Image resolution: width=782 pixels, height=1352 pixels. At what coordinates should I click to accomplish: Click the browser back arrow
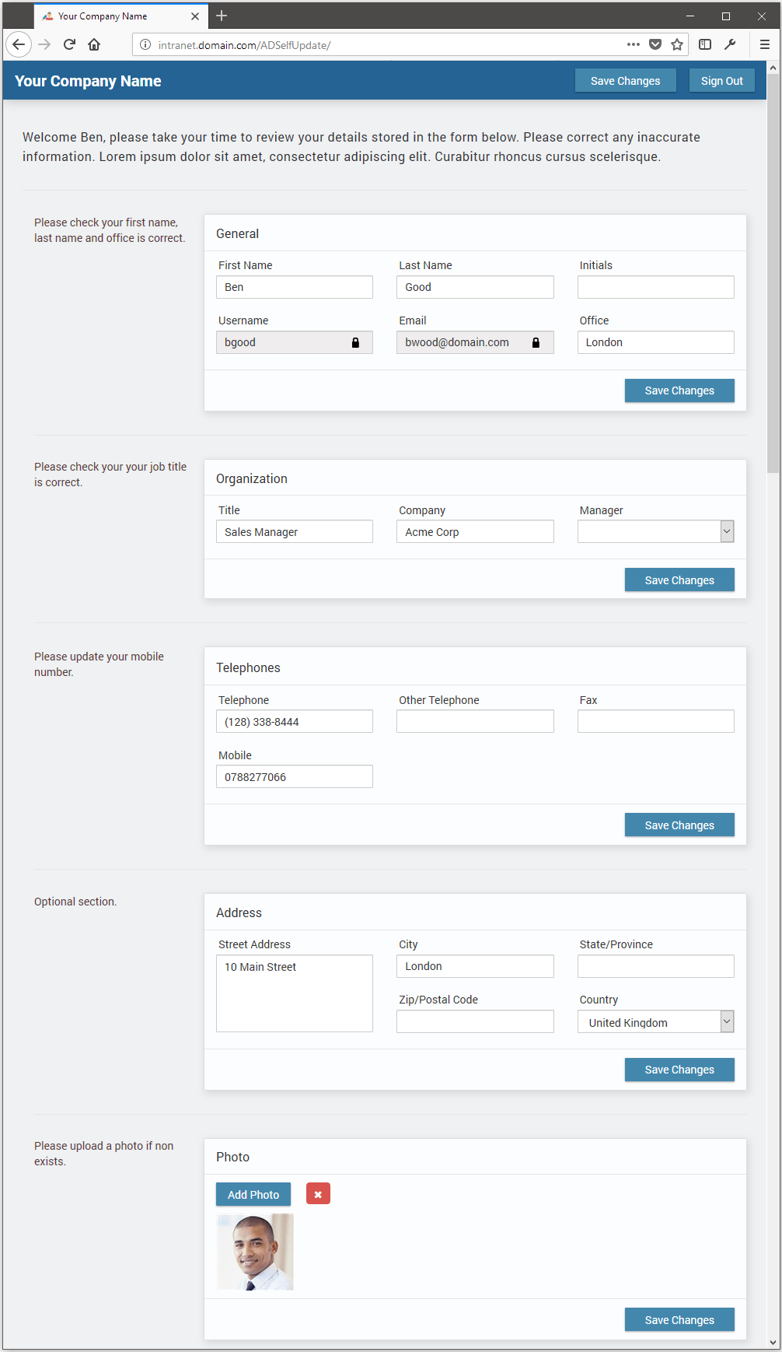[x=19, y=44]
